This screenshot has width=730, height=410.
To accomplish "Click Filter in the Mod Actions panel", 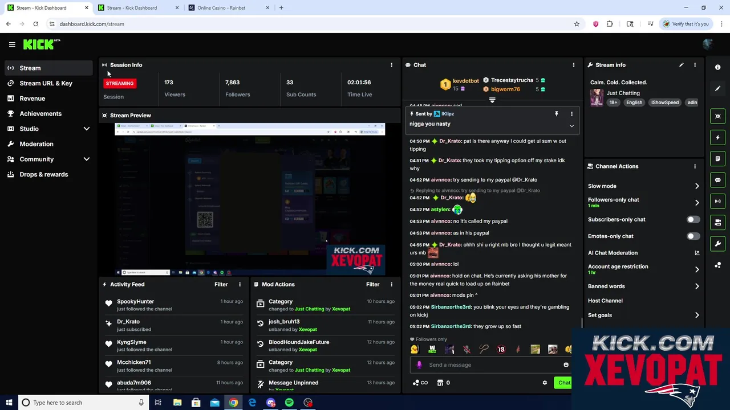I will [372, 284].
